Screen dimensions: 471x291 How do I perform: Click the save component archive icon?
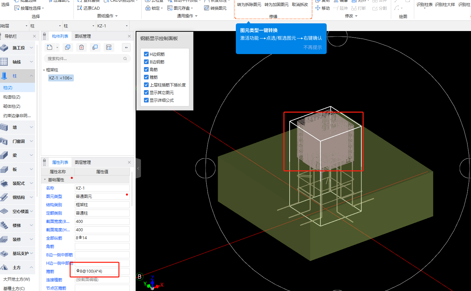109,47
